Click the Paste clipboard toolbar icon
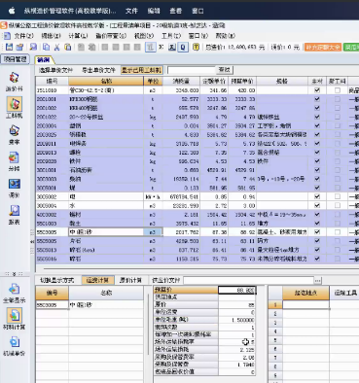The width and height of the screenshot is (359, 383). (x=67, y=47)
